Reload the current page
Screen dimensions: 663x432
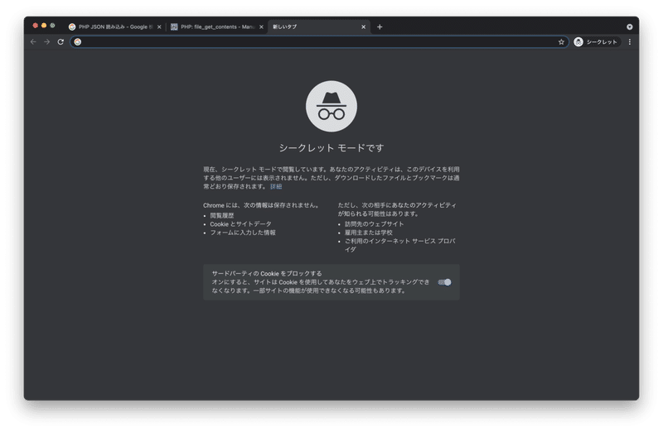pyautogui.click(x=60, y=42)
